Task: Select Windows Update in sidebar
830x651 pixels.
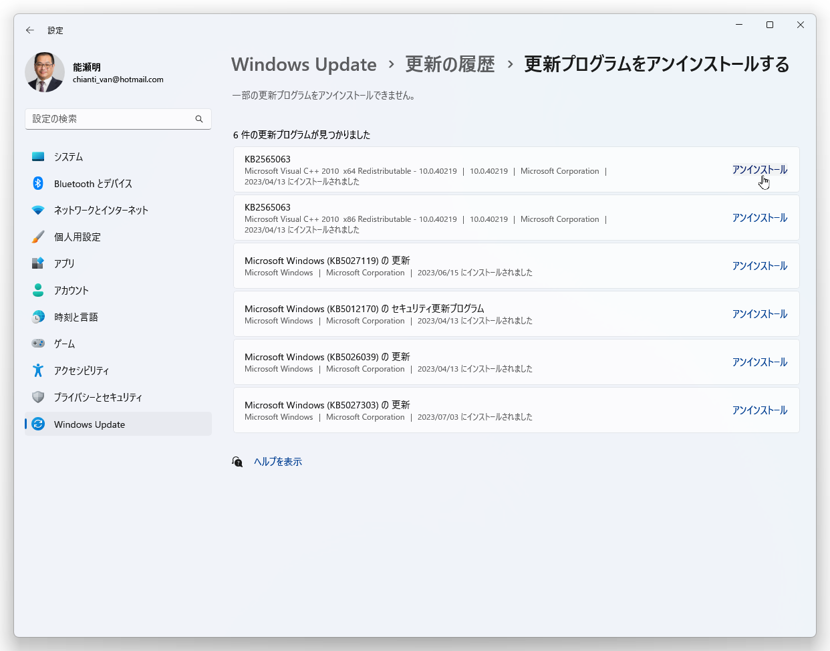Action: pos(118,424)
